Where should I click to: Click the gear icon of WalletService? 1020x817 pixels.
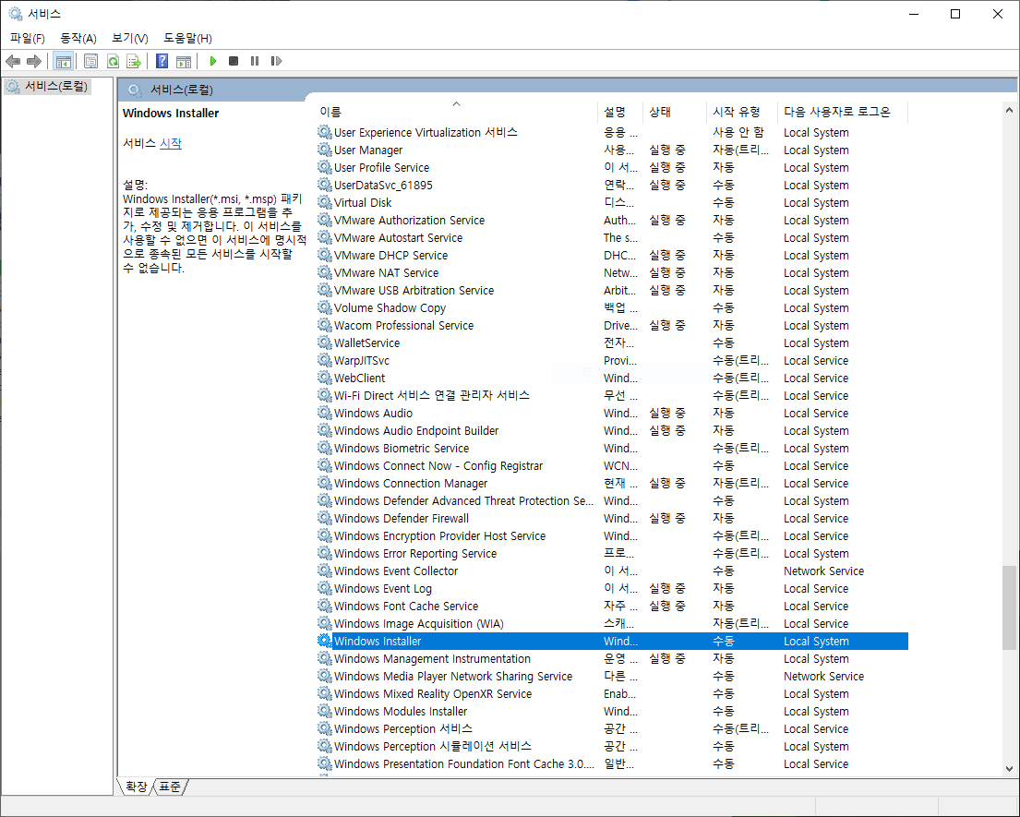tap(325, 342)
